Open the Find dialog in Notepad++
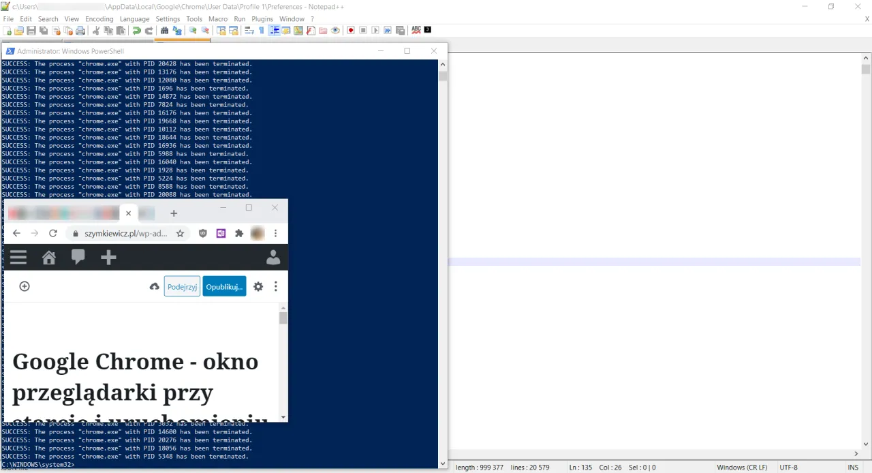This screenshot has height=473, width=872. click(x=164, y=30)
